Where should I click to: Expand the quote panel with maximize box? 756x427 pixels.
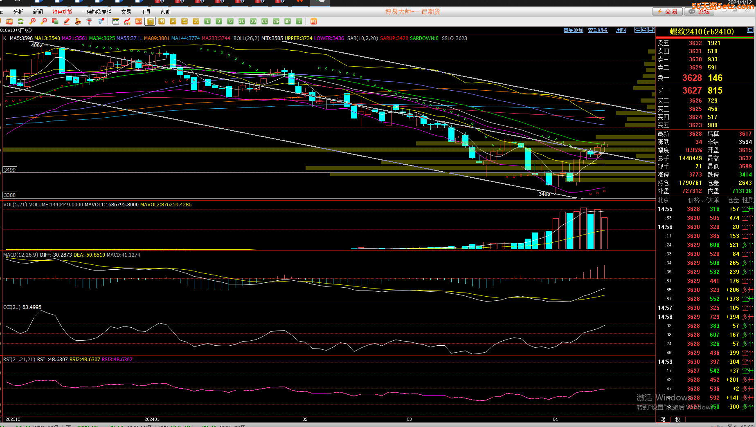[750, 30]
